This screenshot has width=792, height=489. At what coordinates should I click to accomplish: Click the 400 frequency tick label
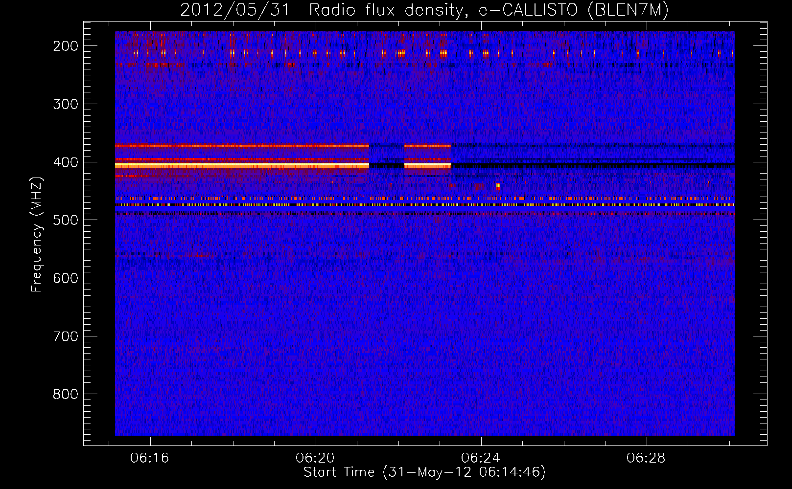66,162
